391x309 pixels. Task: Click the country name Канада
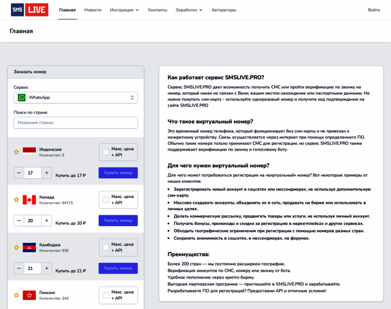click(x=47, y=197)
